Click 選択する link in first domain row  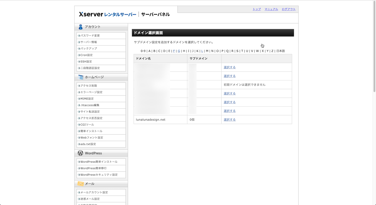click(229, 67)
